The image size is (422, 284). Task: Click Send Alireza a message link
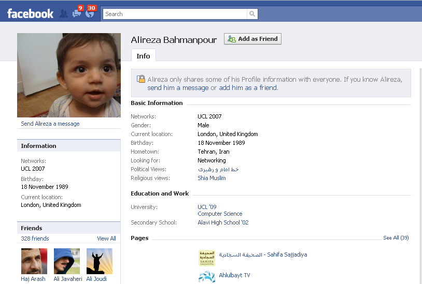pos(50,124)
